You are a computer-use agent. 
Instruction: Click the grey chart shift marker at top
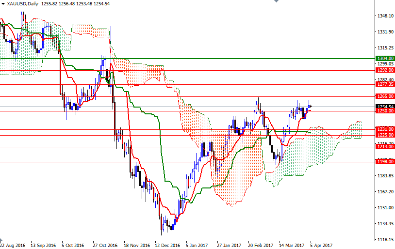coord(277,2)
